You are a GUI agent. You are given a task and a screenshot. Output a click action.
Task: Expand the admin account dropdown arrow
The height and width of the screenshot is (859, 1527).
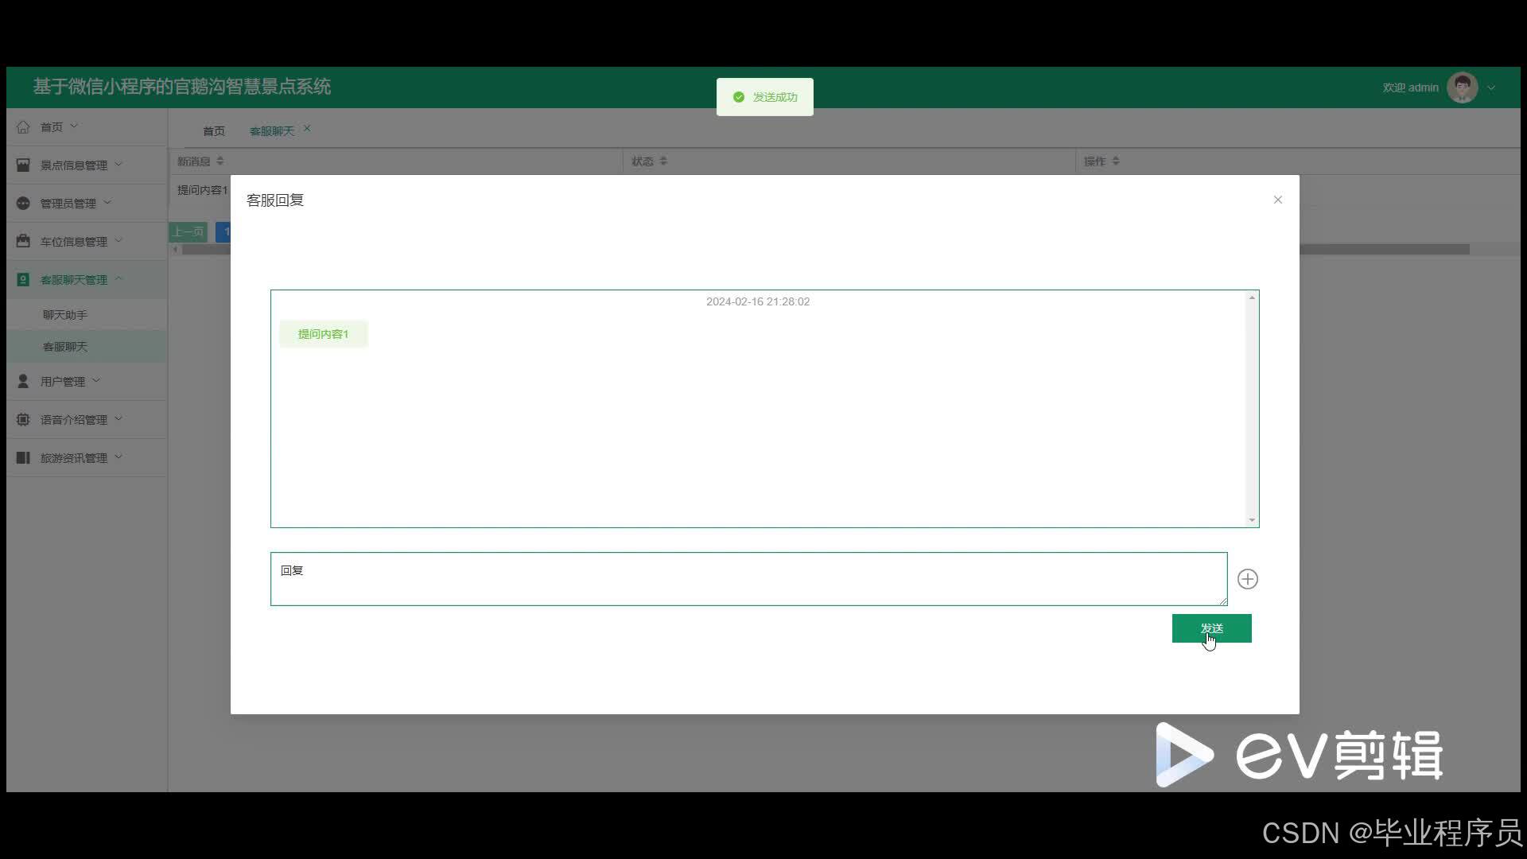pyautogui.click(x=1491, y=88)
